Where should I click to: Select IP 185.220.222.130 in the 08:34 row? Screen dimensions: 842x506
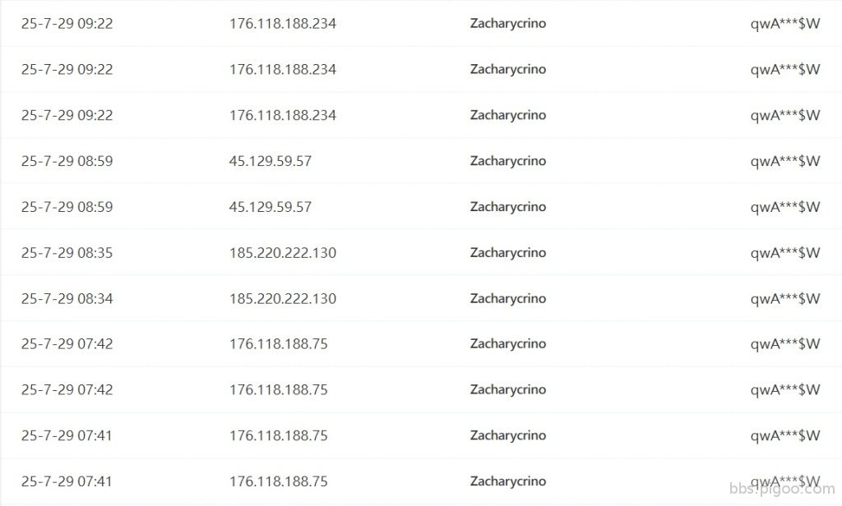pos(283,299)
